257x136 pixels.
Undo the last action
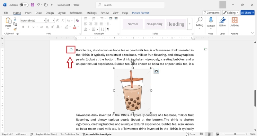38,5
